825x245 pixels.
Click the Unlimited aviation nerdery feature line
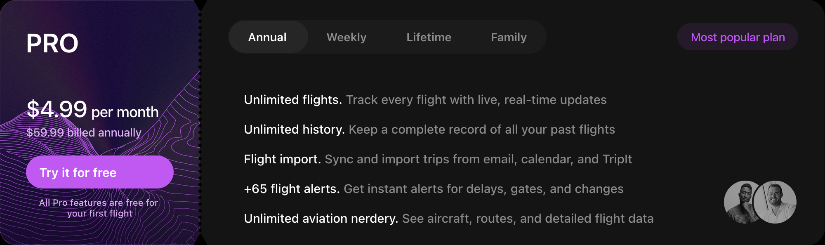pos(449,219)
